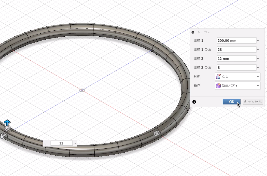Viewport: 267px width, 176px height.
Task: Expand the arrow beside the 12 mm field
Action: pos(258,59)
